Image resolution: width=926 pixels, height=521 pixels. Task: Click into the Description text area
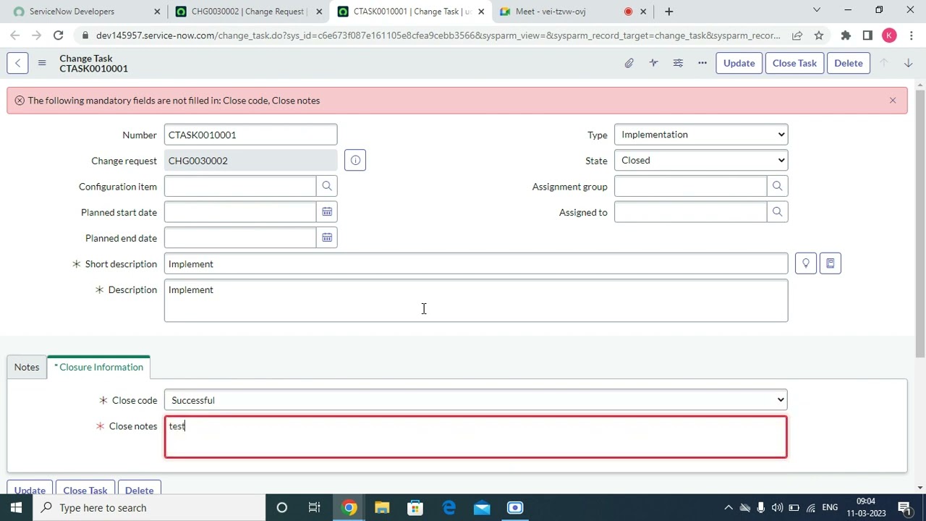[x=476, y=300]
